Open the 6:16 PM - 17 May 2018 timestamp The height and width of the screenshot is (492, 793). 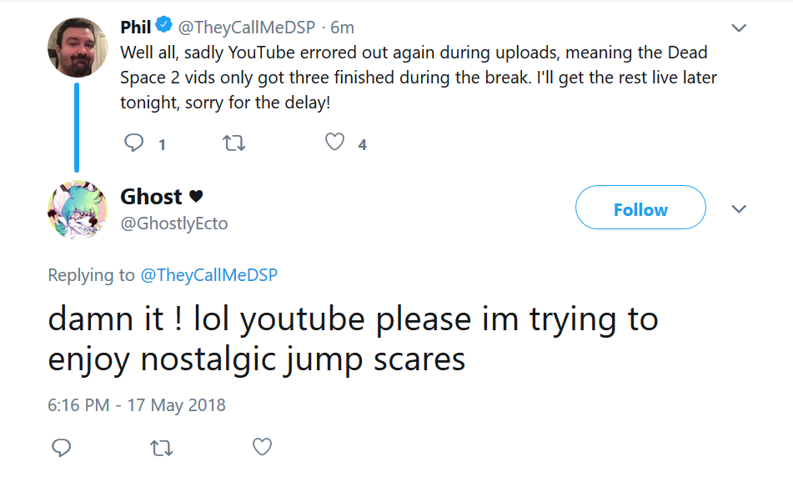(137, 405)
